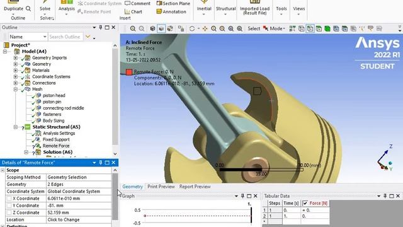Click the box zoom magnifier icon
The height and width of the screenshot is (227, 403).
[x=222, y=28]
